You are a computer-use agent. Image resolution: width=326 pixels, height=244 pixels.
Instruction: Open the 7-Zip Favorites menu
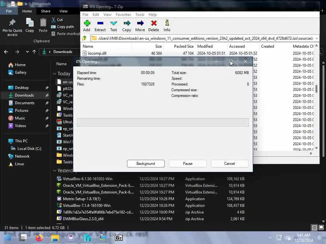123,15
